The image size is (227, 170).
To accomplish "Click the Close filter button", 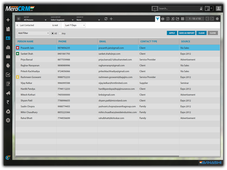I will pyautogui.click(x=213, y=33).
